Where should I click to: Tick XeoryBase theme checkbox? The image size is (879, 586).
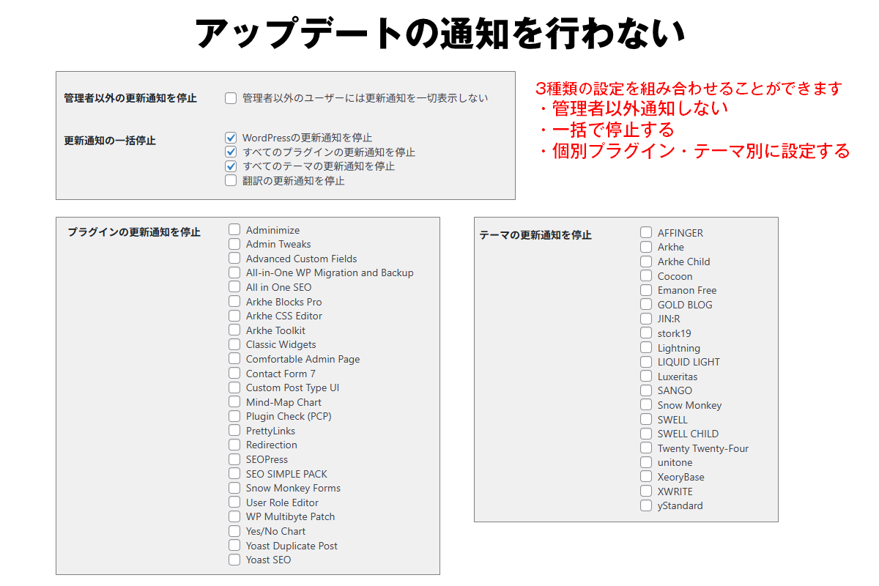(x=646, y=477)
